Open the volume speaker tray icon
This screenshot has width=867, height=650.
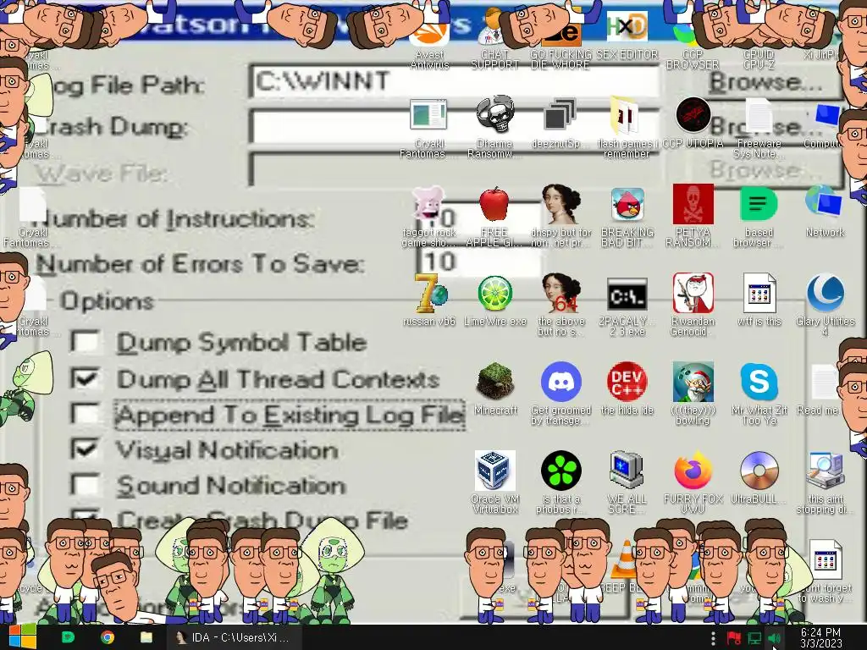pyautogui.click(x=774, y=638)
